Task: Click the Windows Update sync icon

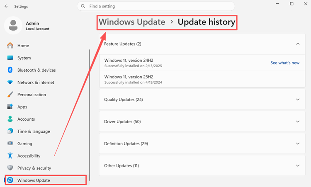Action: (10, 180)
